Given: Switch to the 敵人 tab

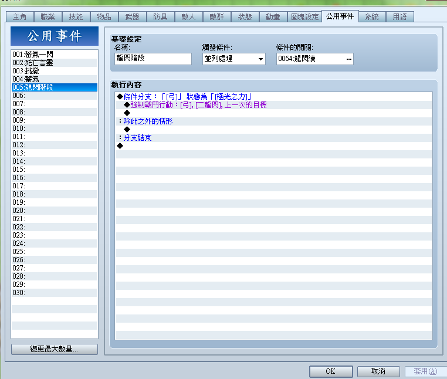Looking at the screenshot, I should tap(188, 17).
